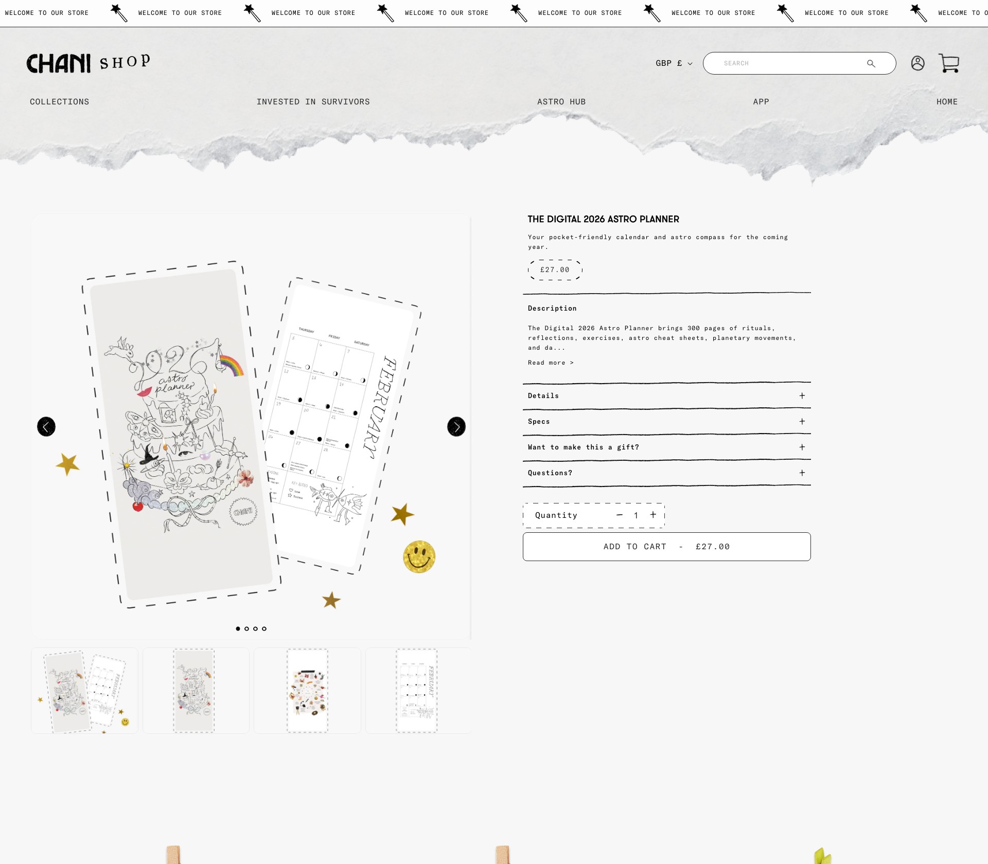Select the food illustration thumbnail

pyautogui.click(x=307, y=691)
